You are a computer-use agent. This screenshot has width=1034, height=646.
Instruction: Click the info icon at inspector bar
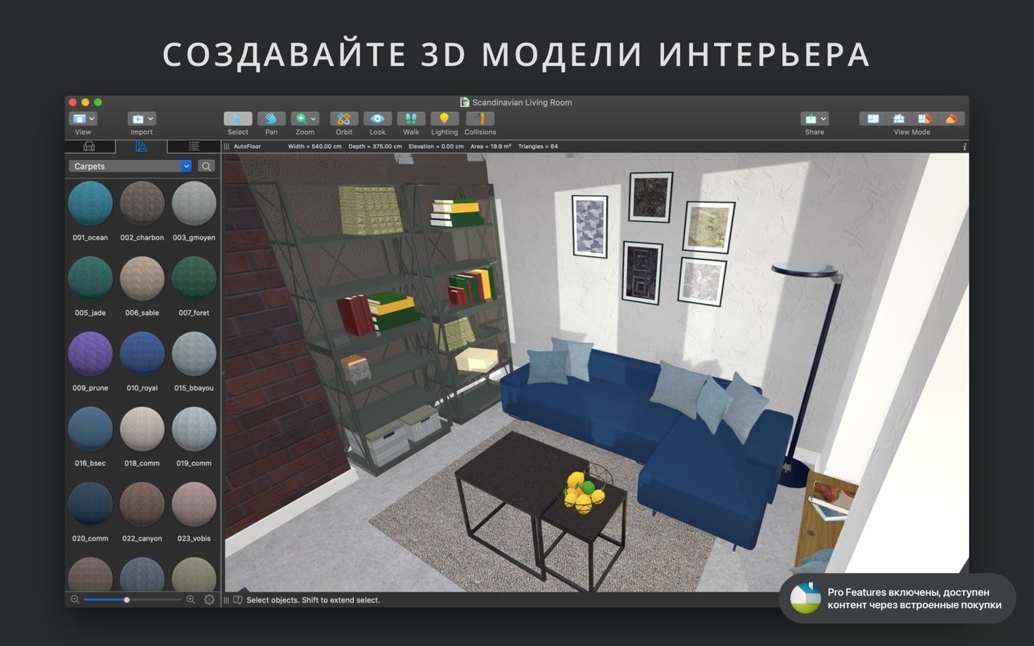pos(964,147)
